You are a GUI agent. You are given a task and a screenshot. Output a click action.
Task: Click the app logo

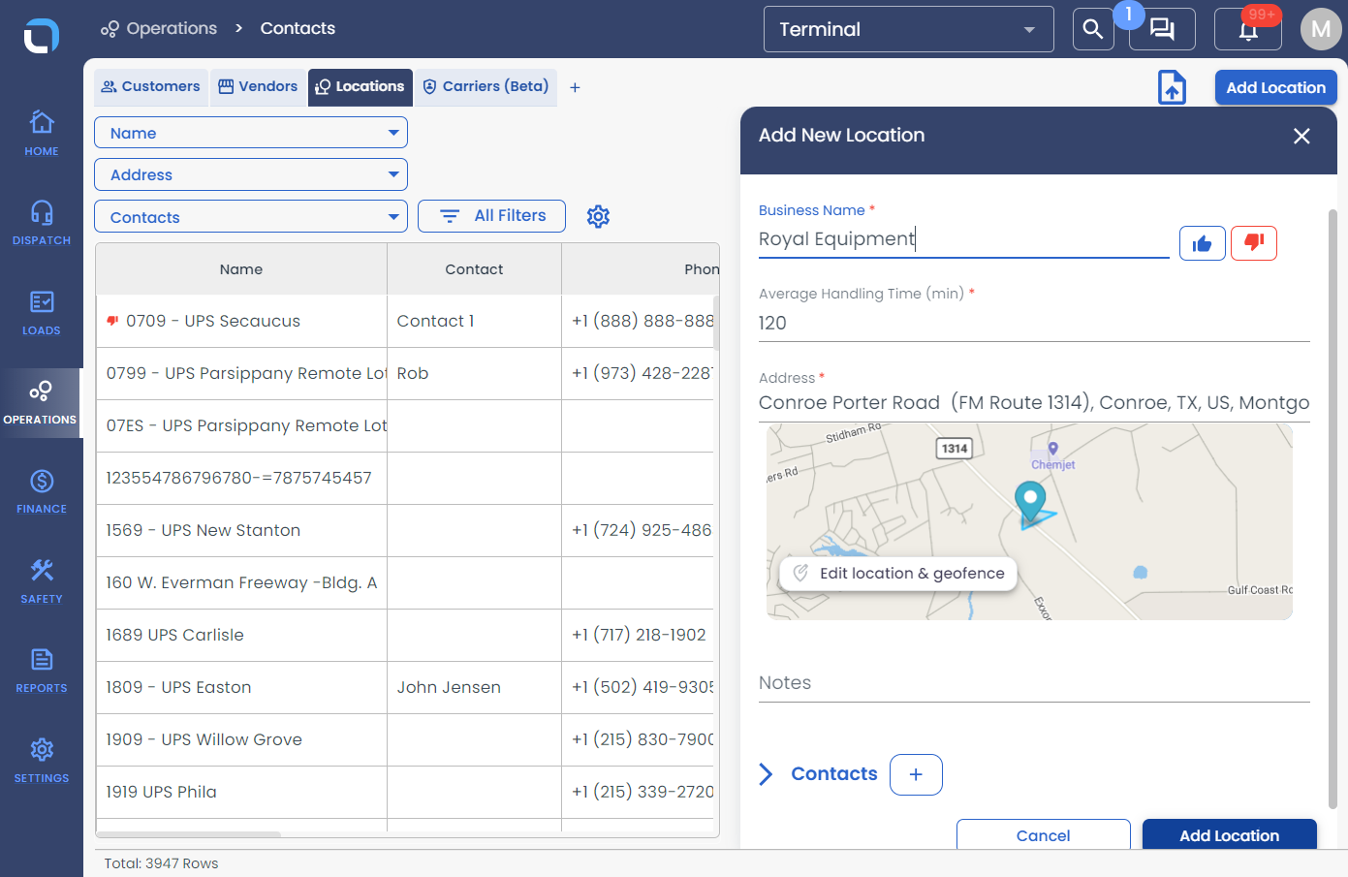tap(42, 36)
